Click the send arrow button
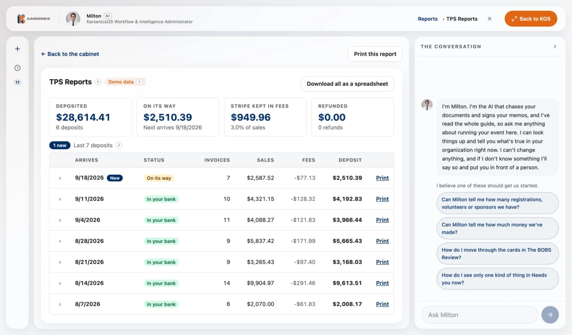 [550, 315]
